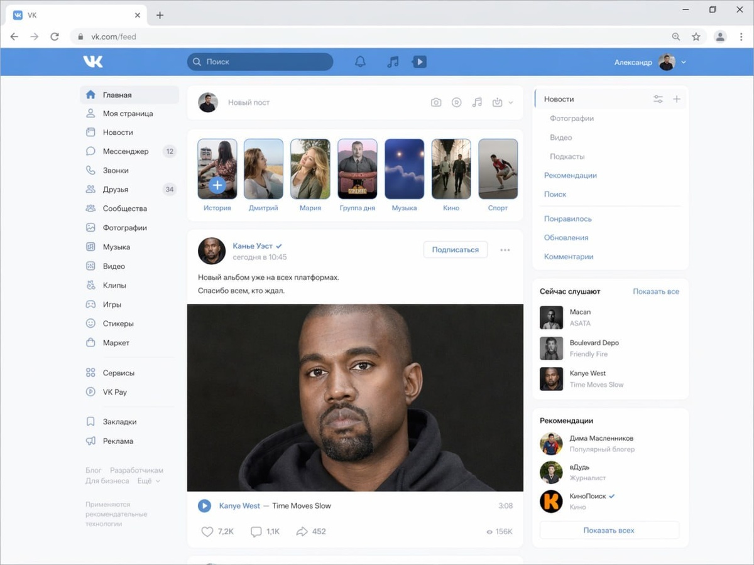
Task: Click Разработчикам footer link
Action: [136, 470]
